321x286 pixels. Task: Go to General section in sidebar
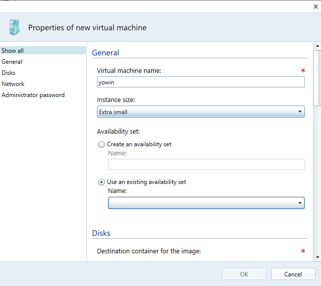[x=12, y=62]
